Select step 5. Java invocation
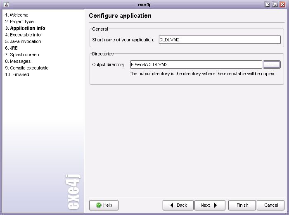289x215 pixels. [23, 41]
